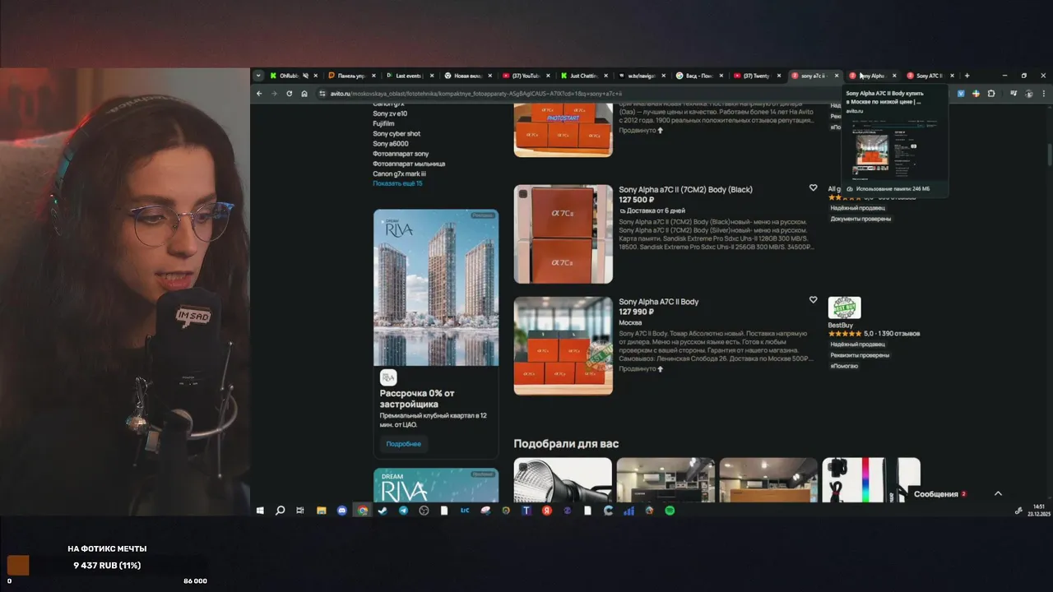Open Chrome extensions puzzle icon
Screen dimensions: 1053x592
pos(990,94)
